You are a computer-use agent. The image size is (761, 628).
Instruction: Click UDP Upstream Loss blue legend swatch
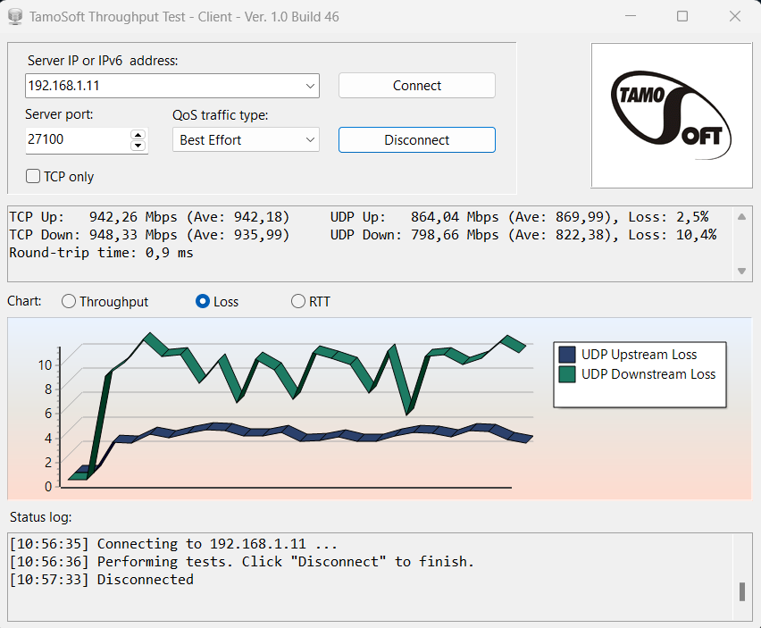(x=567, y=355)
